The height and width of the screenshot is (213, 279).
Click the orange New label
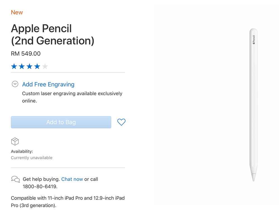pos(17,12)
